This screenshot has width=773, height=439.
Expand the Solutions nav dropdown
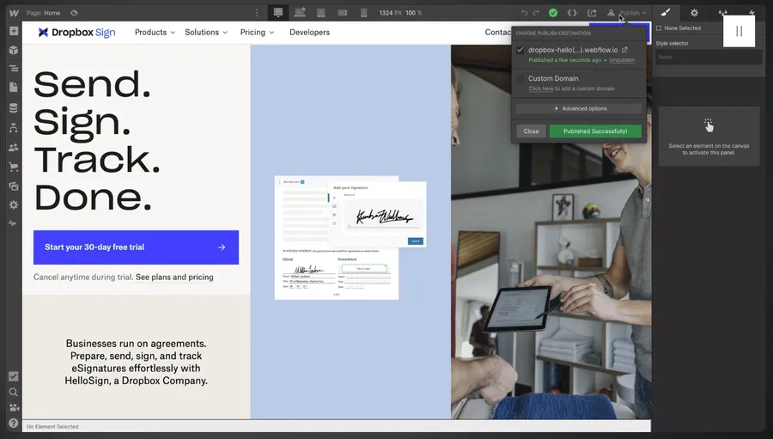point(206,32)
